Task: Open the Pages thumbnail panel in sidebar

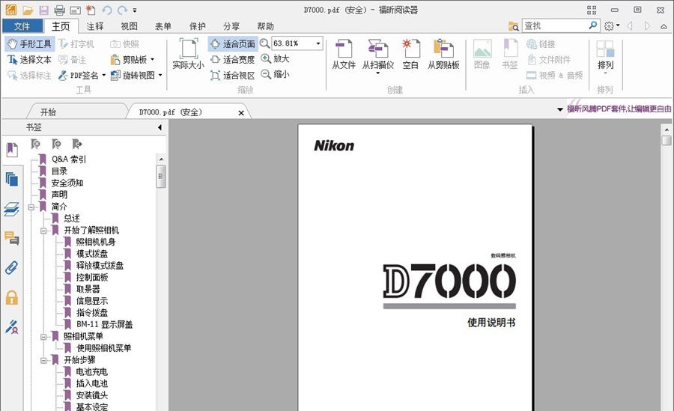Action: point(12,179)
